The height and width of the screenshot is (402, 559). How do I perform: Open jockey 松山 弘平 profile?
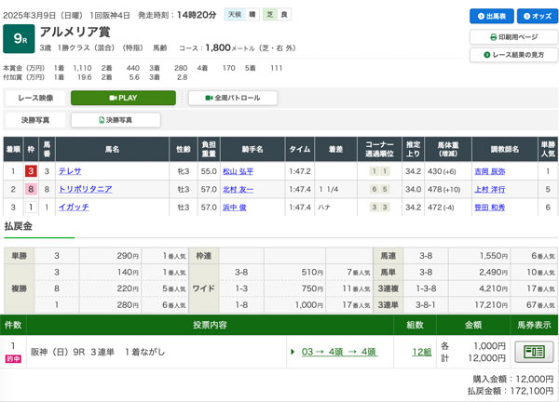tap(238, 171)
